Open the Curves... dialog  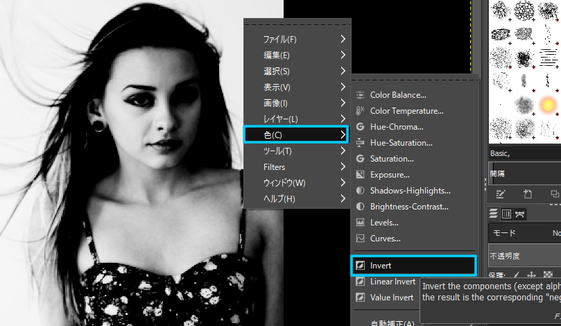[x=415, y=239]
